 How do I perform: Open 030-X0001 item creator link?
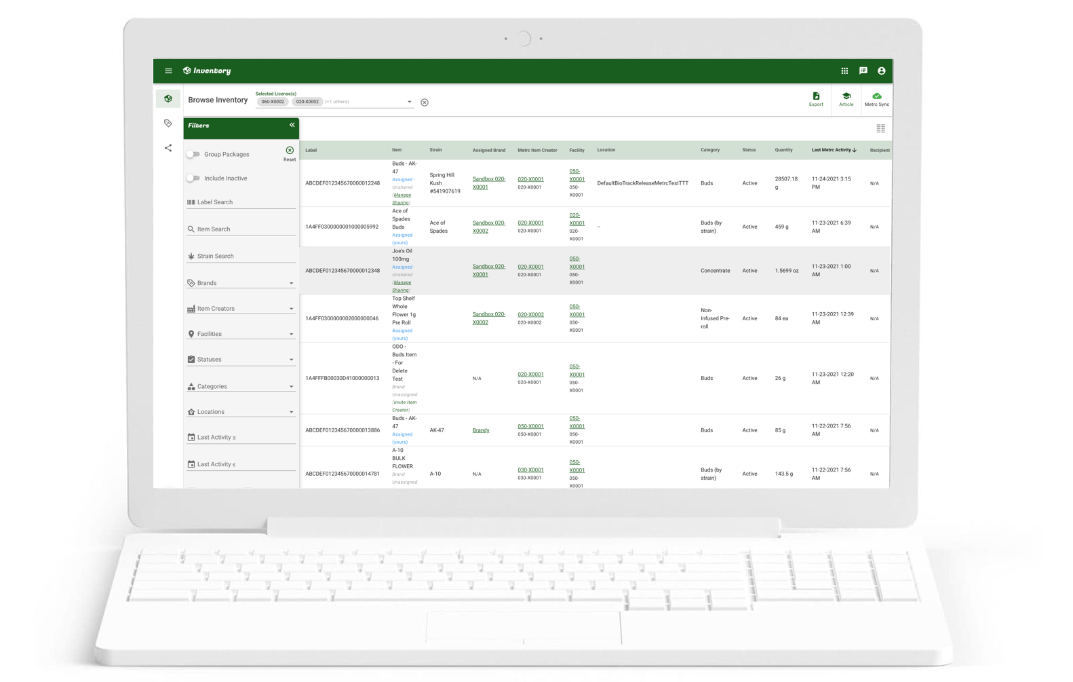pos(530,470)
